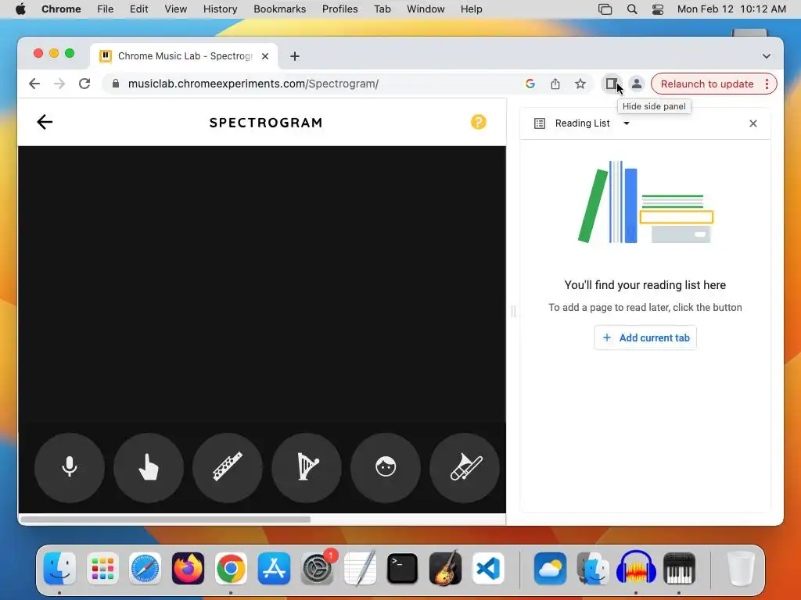This screenshot has height=600, width=801.
Task: Expand the tab search chevron
Action: [767, 56]
